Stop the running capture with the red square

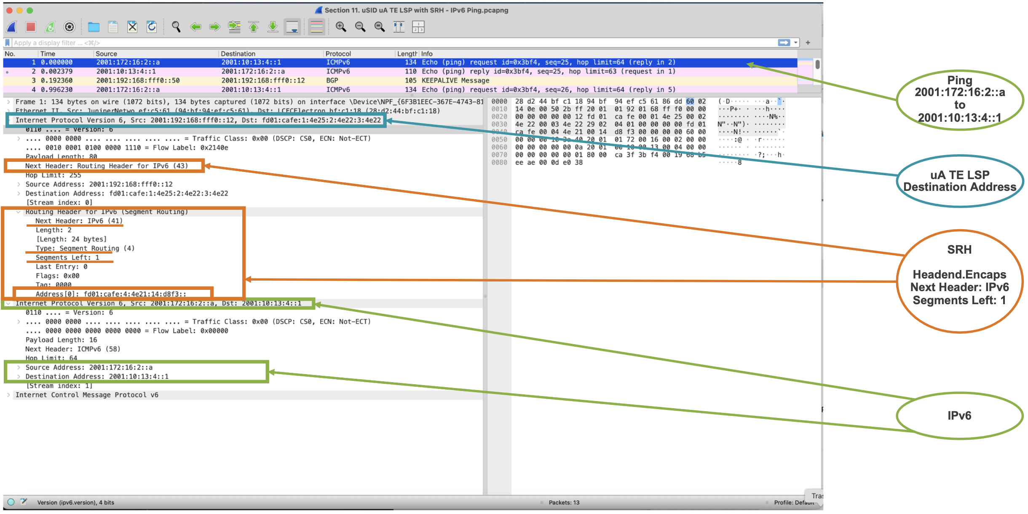pyautogui.click(x=31, y=27)
